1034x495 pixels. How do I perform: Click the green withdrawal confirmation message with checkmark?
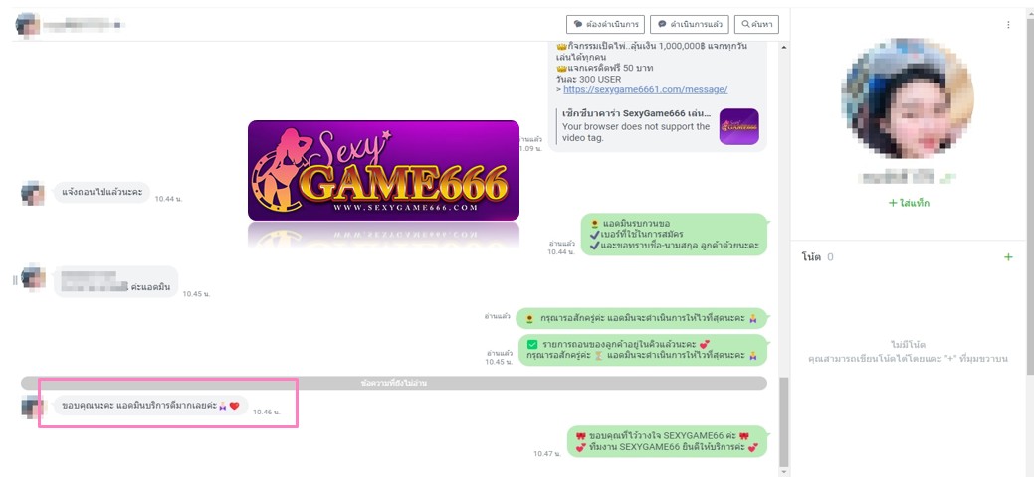point(643,350)
